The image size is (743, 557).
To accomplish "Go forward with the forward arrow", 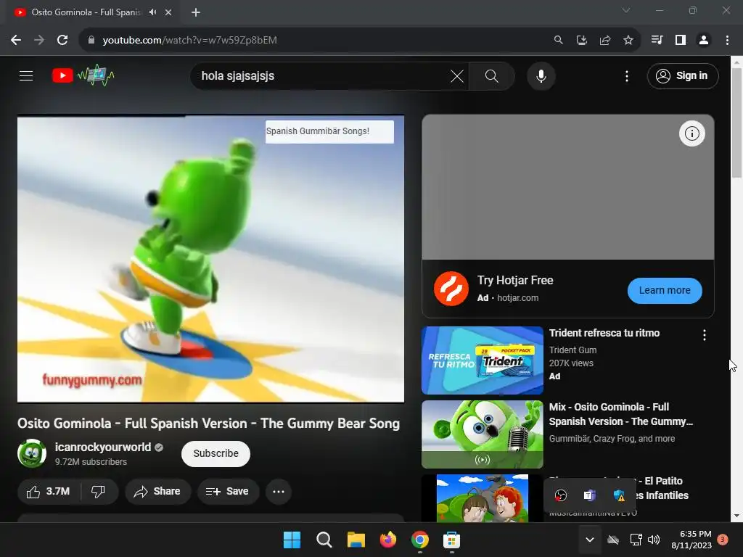I will [x=39, y=41].
